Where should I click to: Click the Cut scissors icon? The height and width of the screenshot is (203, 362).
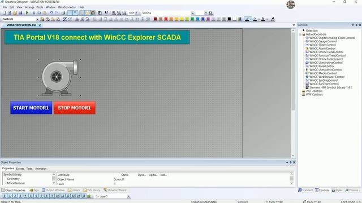point(34,13)
